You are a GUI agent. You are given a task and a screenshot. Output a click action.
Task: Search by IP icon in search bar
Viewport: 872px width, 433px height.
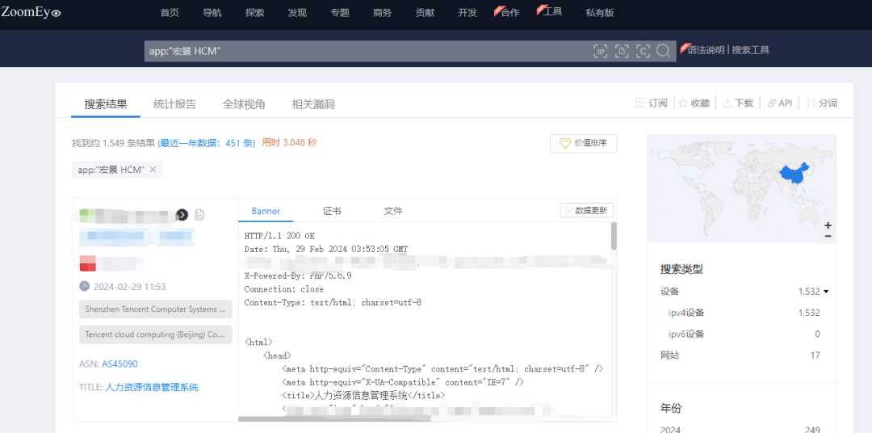point(601,51)
